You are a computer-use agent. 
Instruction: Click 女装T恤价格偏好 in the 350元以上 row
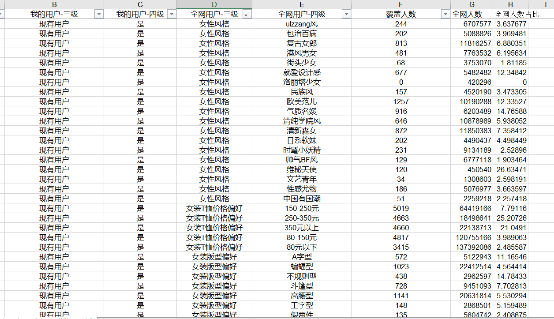pos(214,228)
